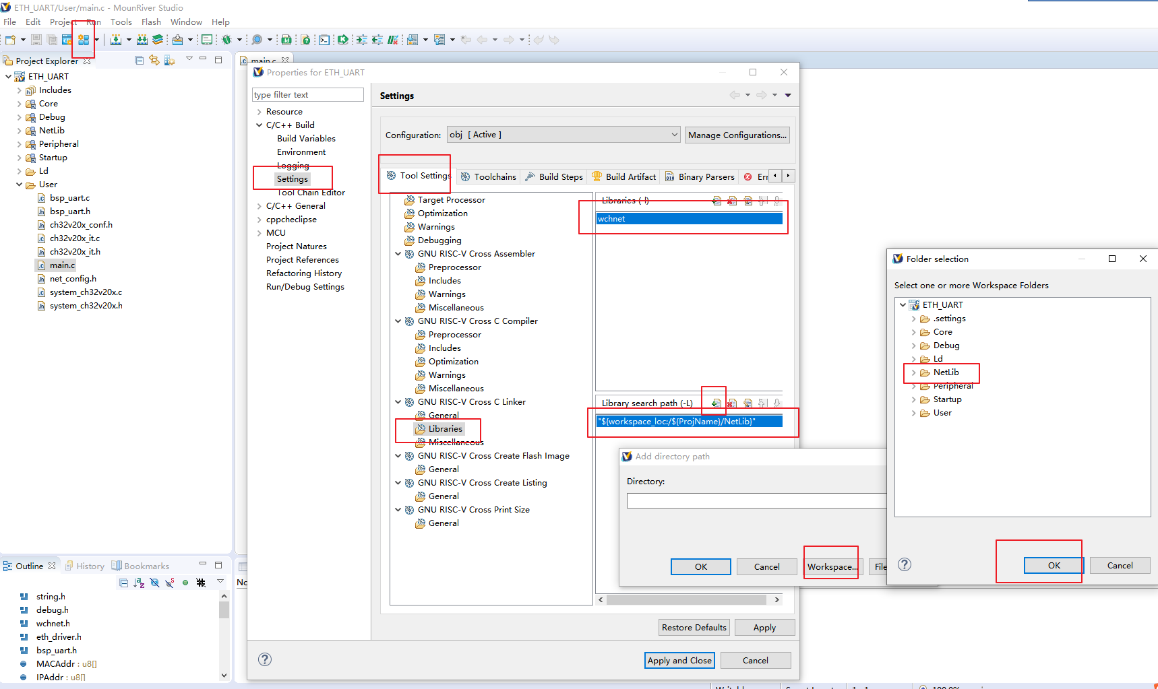Click Collapse All in Outline view
1158x689 pixels.
point(124,583)
